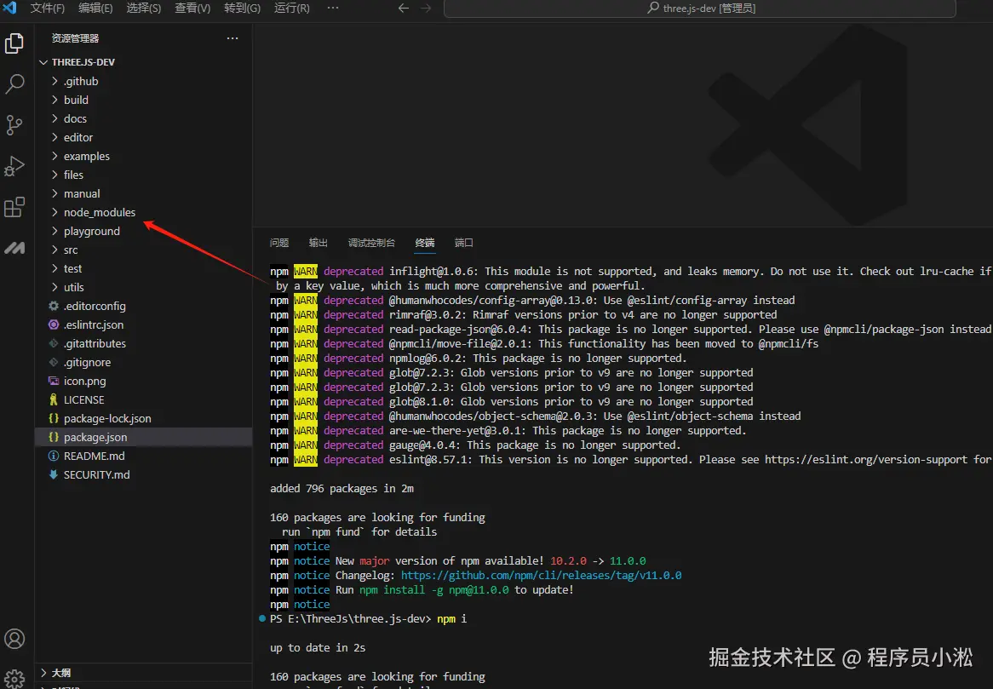Viewport: 993px width, 689px height.
Task: Go forward with the right arrow
Action: click(426, 9)
